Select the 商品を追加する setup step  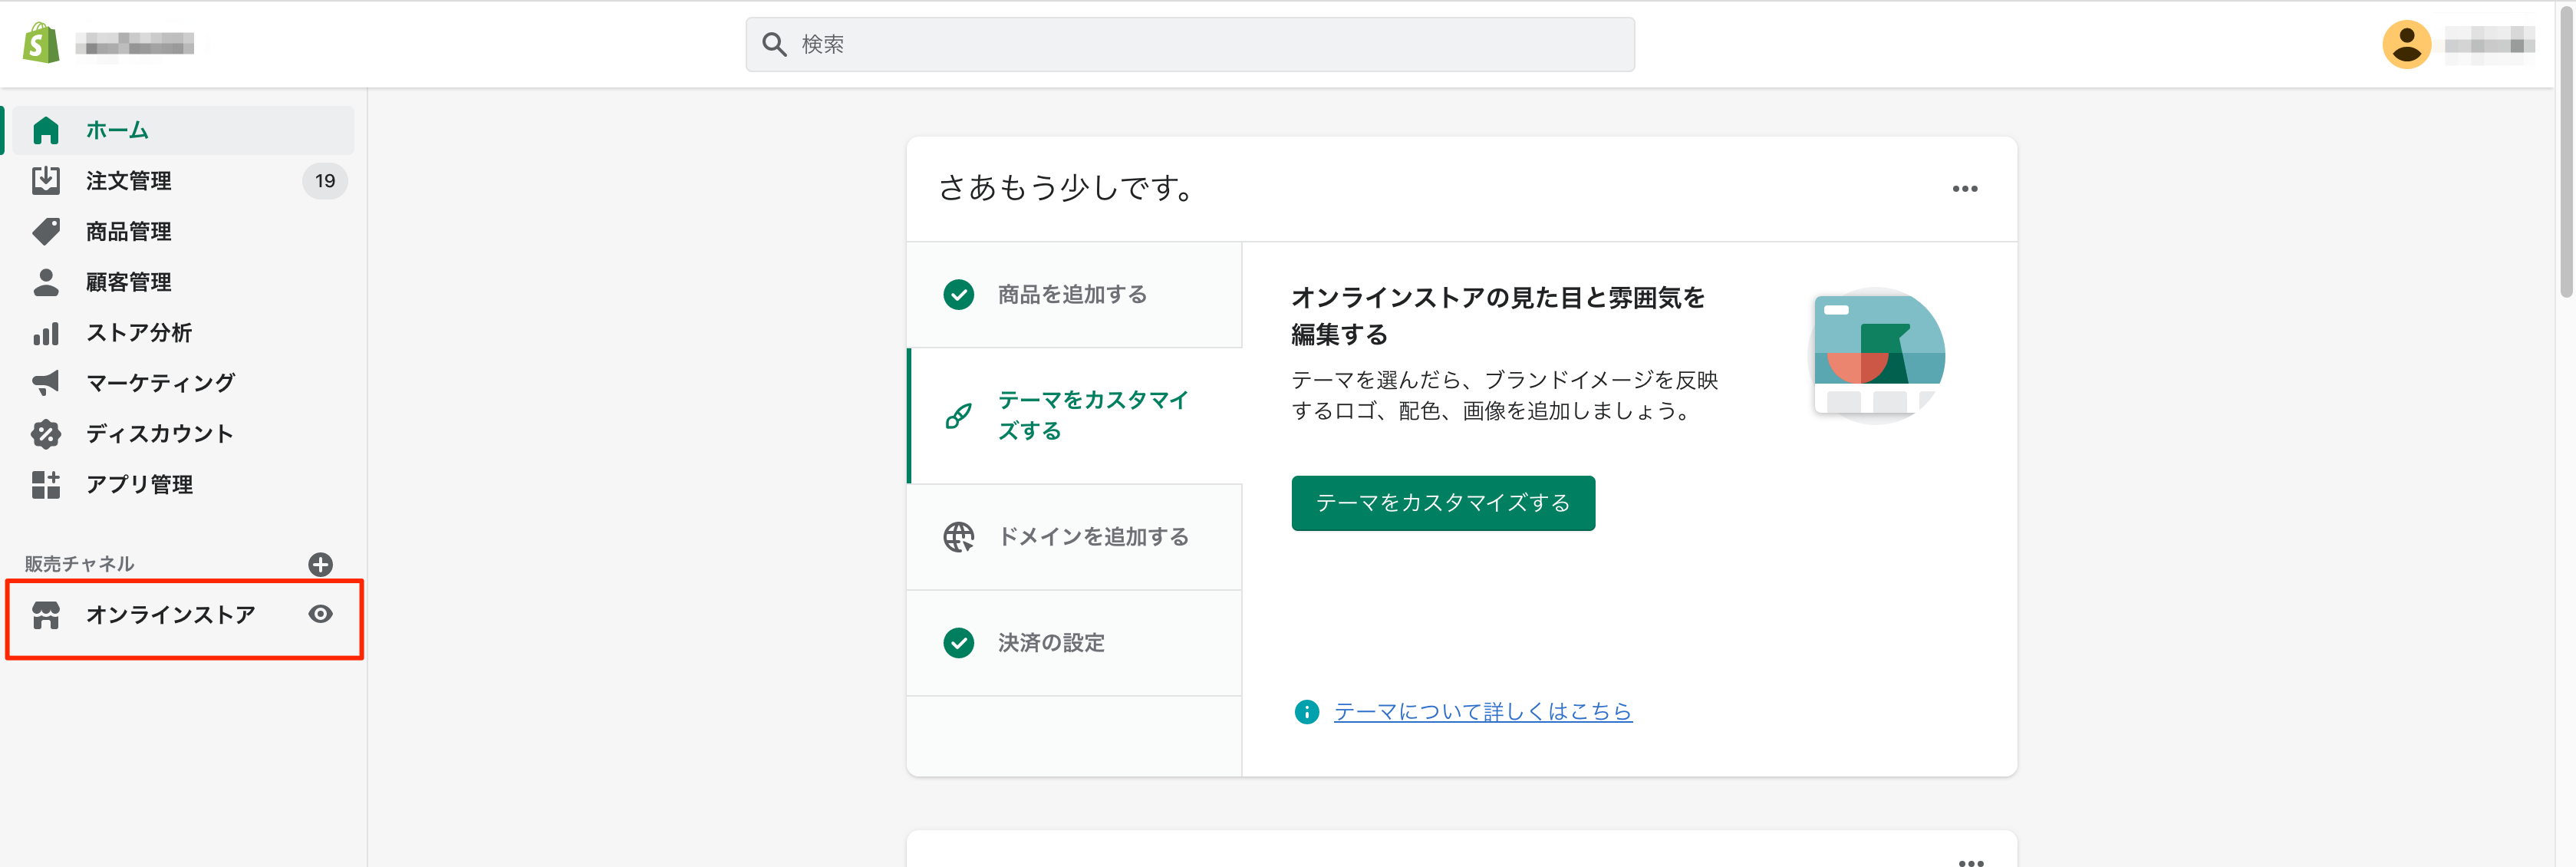(x=1074, y=294)
